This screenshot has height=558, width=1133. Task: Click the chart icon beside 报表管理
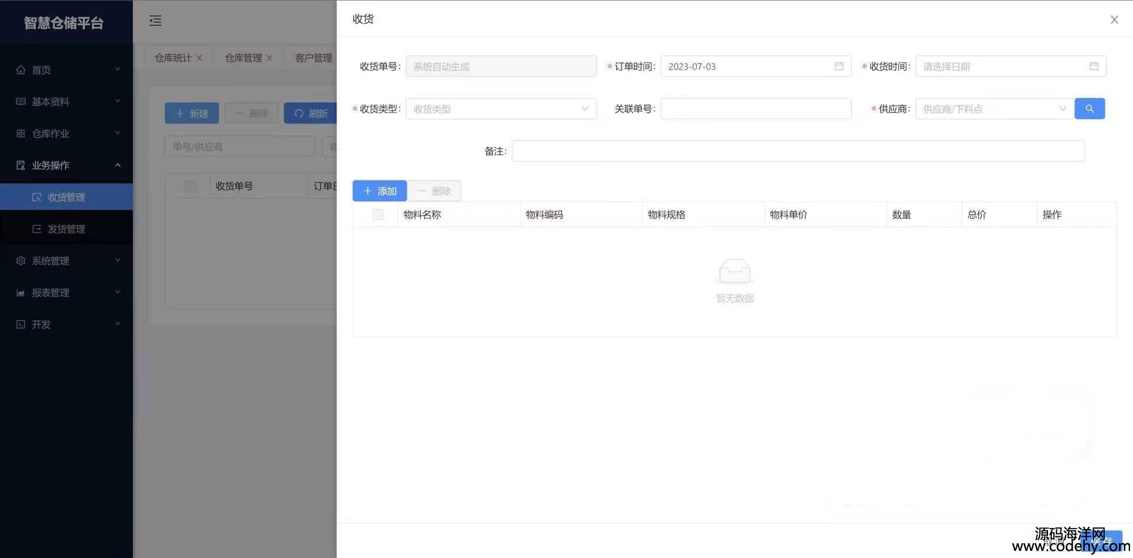[21, 293]
